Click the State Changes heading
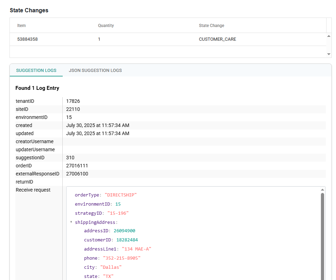This screenshot has height=280, width=336. click(29, 10)
